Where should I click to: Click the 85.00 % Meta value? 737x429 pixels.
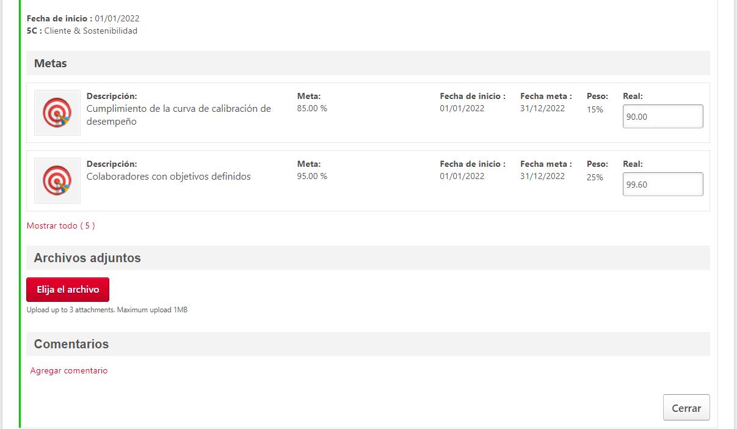312,109
